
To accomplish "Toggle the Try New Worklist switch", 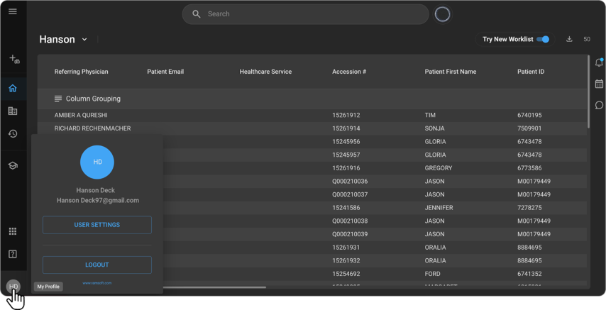I will (x=543, y=40).
